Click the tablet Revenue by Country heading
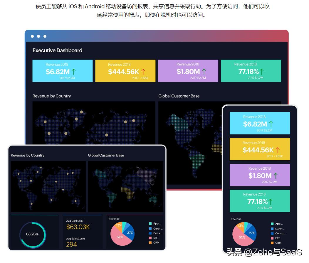This screenshot has width=309, height=263. [28, 155]
